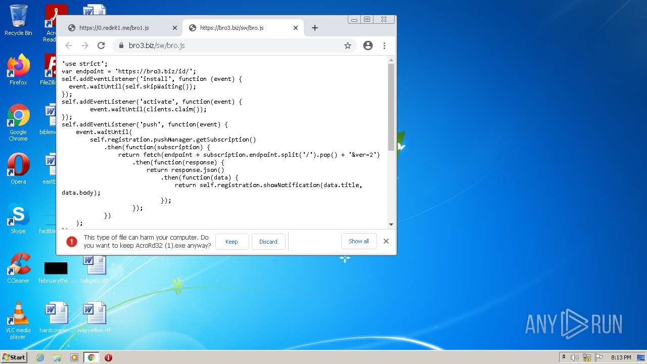This screenshot has width=647, height=364.
Task: Click the endpoint variable line in code
Action: pyautogui.click(x=129, y=71)
